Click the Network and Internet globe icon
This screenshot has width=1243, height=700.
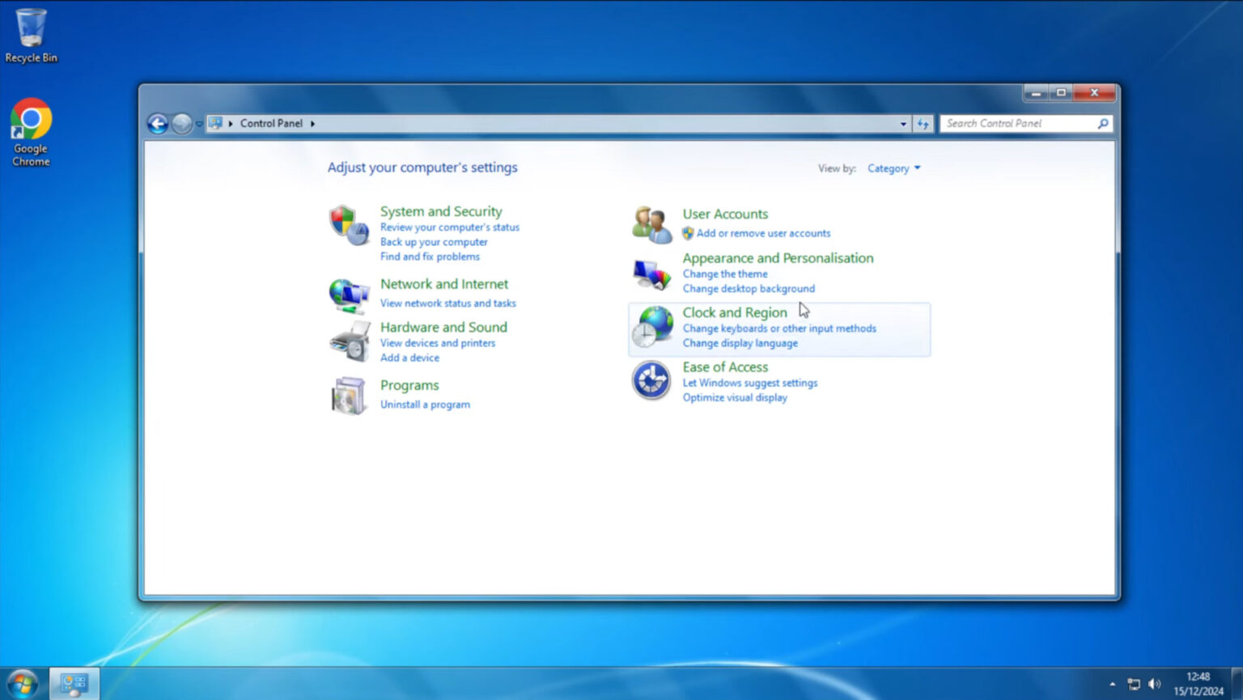349,295
